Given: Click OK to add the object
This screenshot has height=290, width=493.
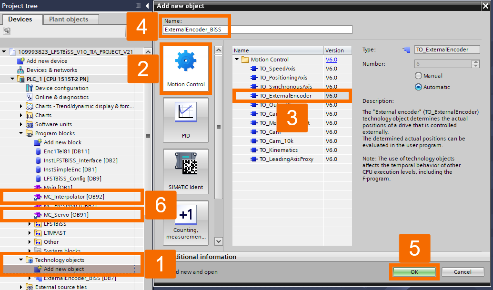Looking at the screenshot, I should (414, 272).
